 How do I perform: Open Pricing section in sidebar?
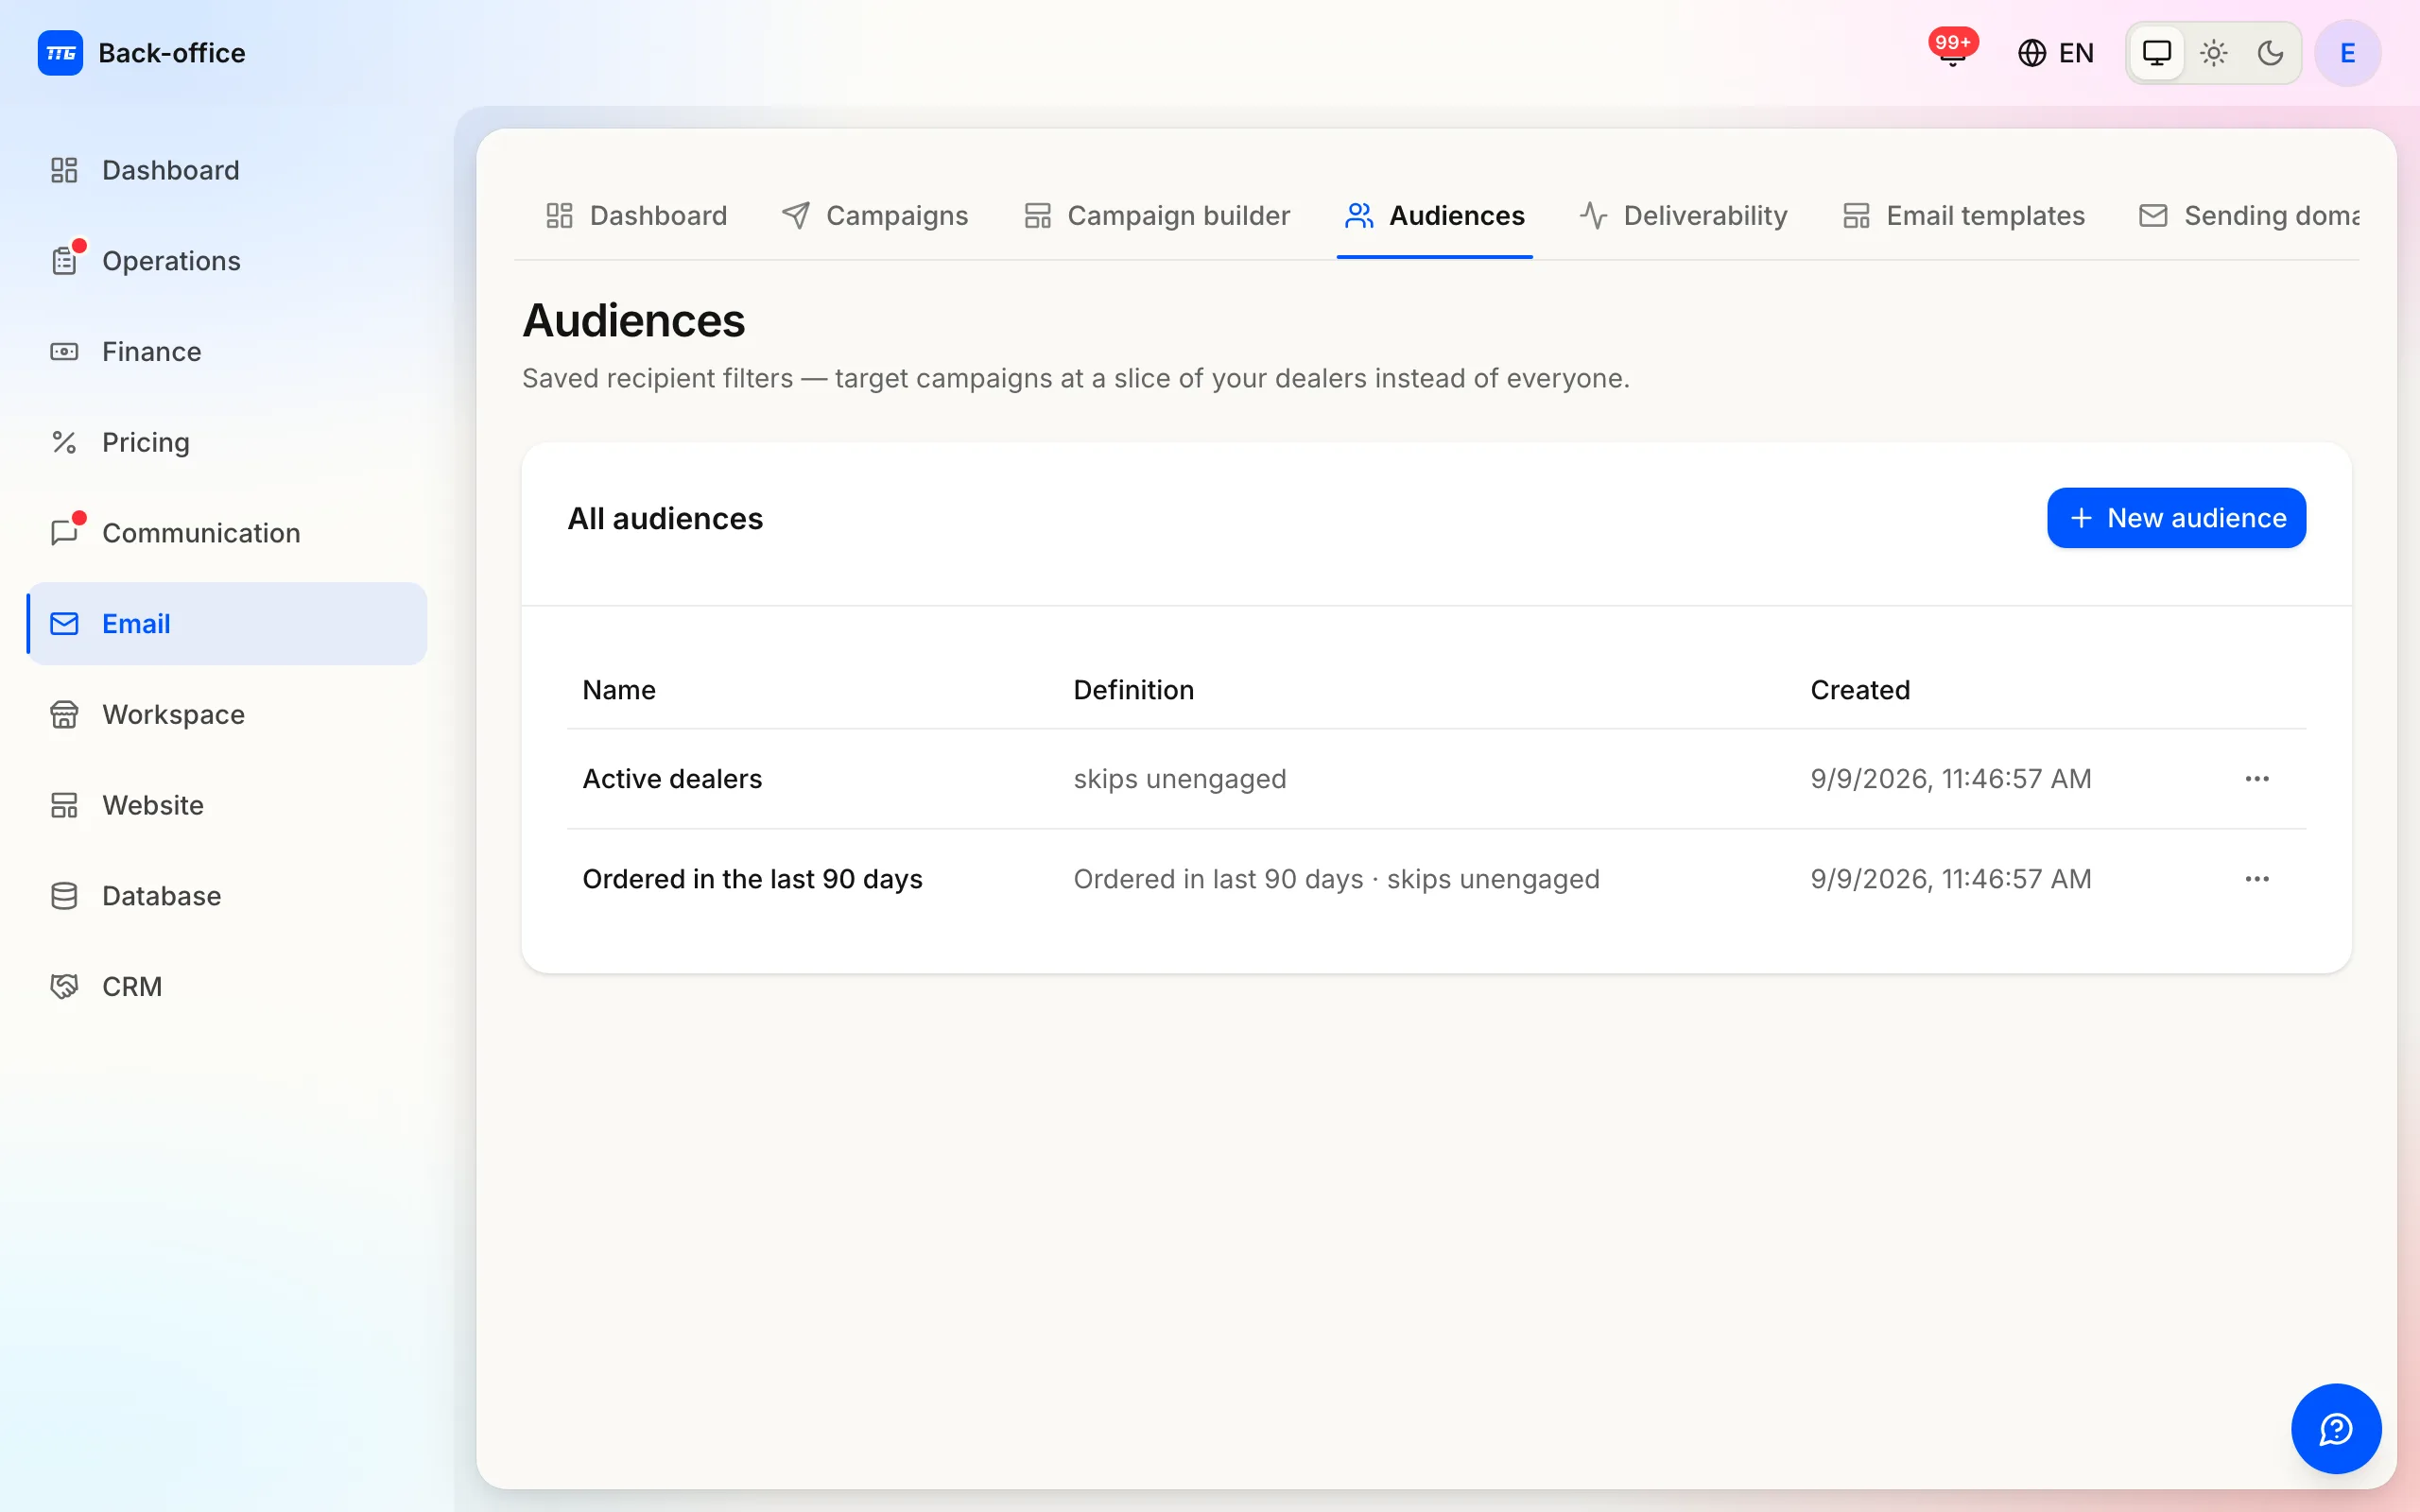point(227,442)
